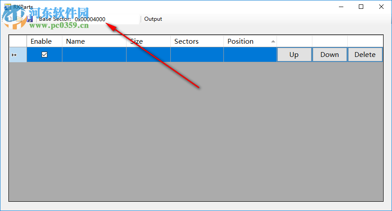Click the RKParts application icon in title bar

[x=7, y=7]
